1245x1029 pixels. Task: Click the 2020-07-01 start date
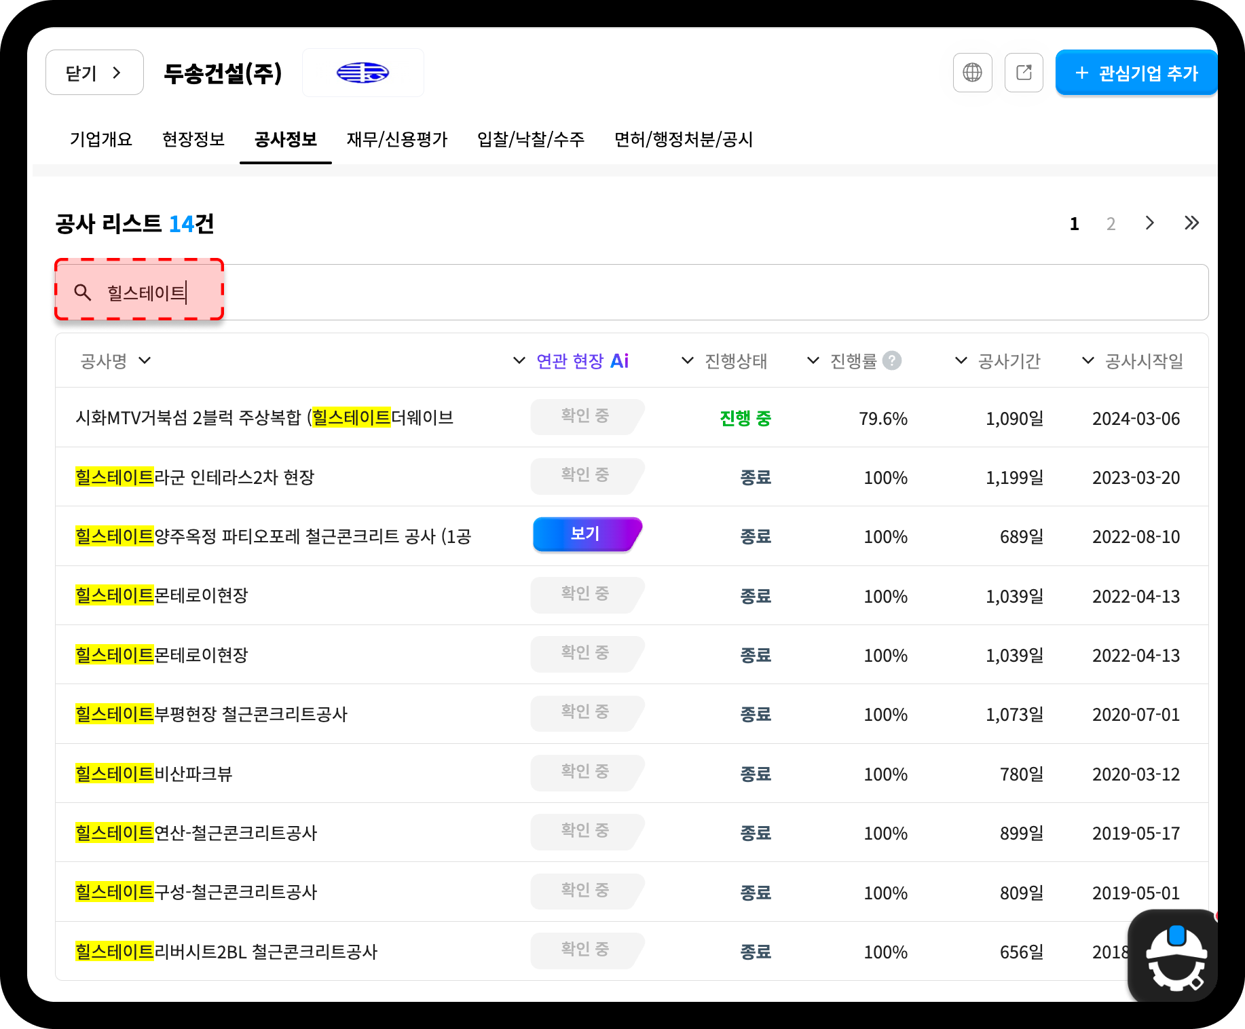(x=1136, y=715)
